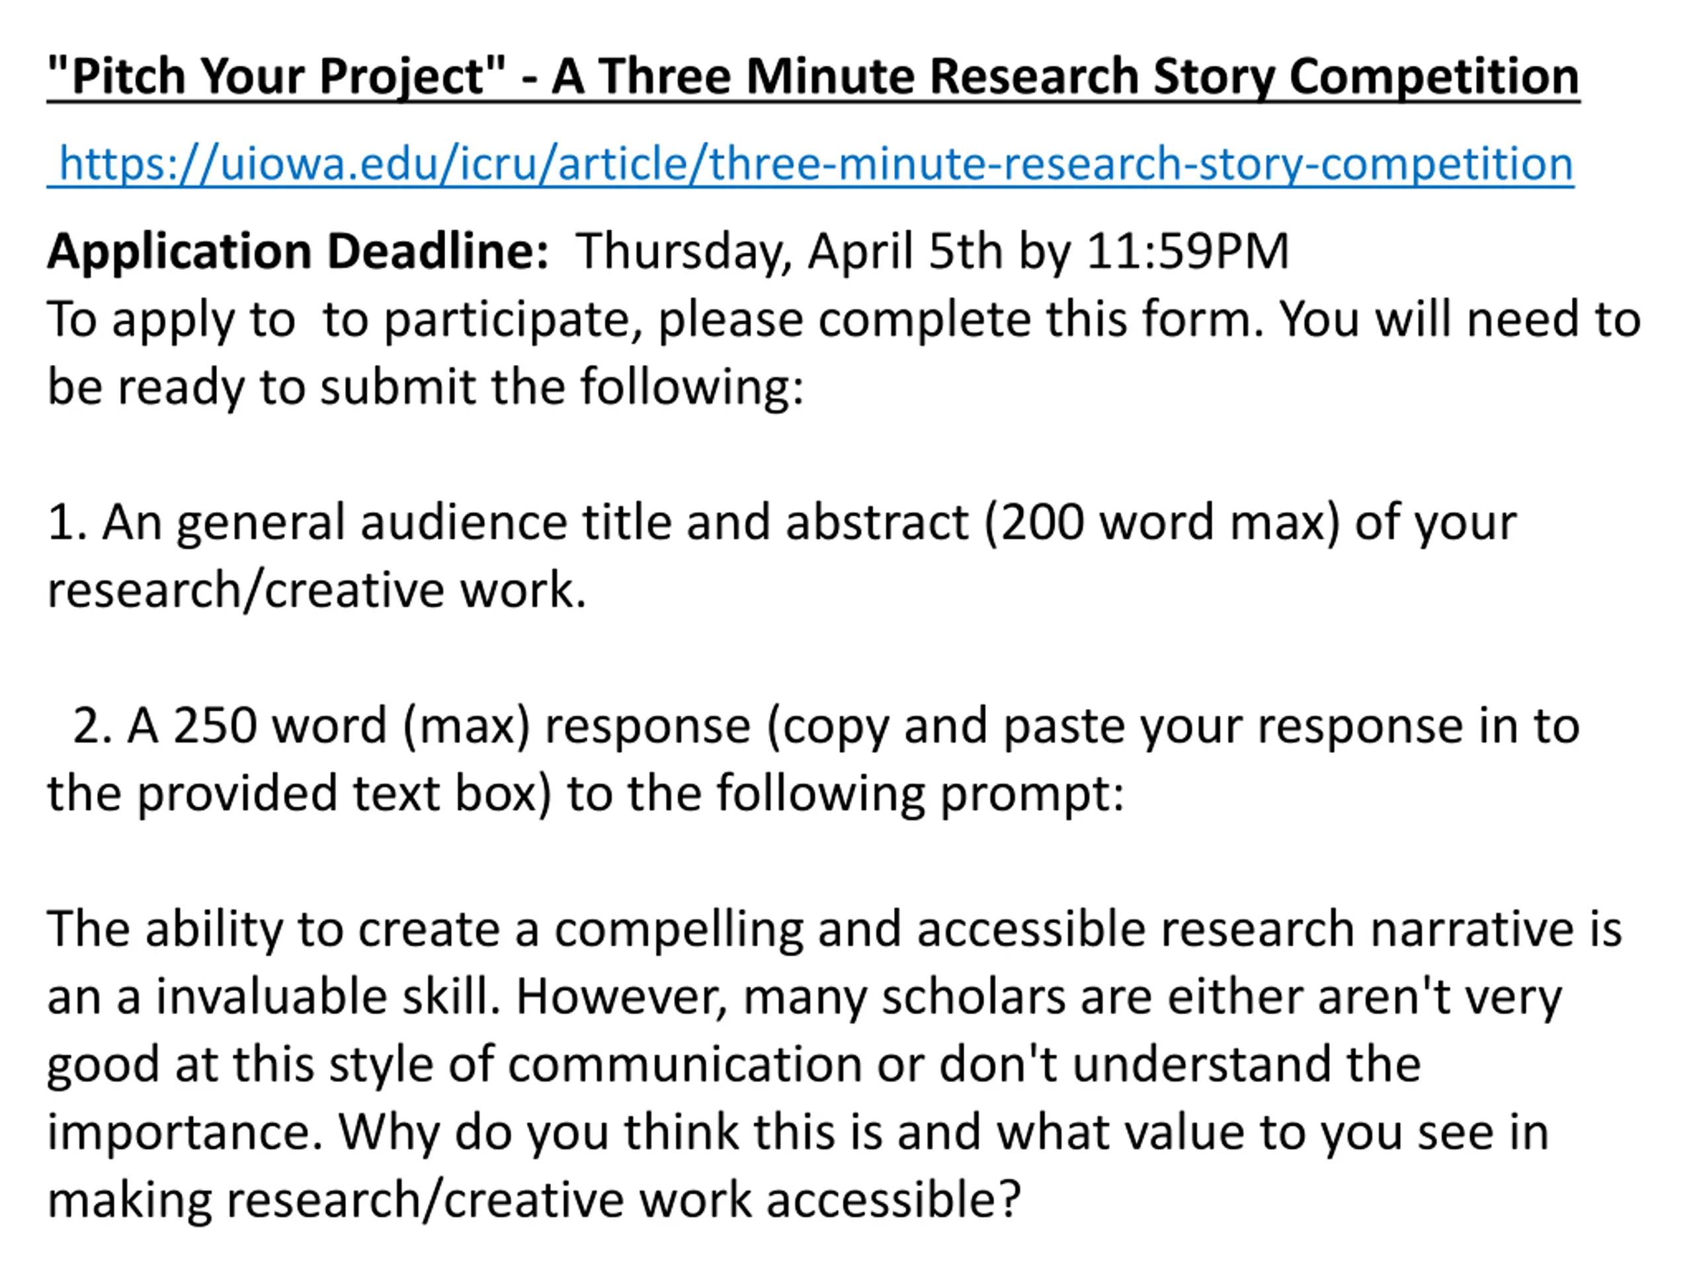1693x1270 pixels.
Task: Click the "Pitch Your Project" underlined title
Action: (813, 77)
